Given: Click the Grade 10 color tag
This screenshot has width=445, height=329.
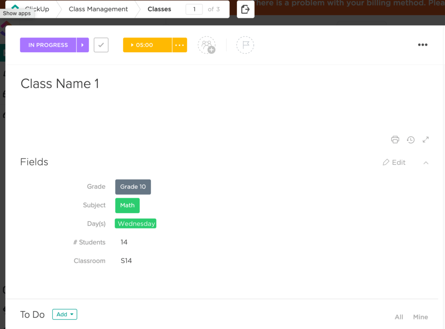Looking at the screenshot, I should pyautogui.click(x=133, y=187).
